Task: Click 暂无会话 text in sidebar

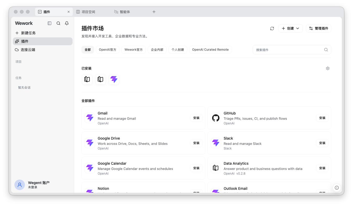Action: 24,88
